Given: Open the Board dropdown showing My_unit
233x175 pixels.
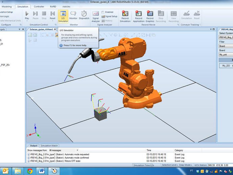Looking at the screenshot, I should 226,55.
